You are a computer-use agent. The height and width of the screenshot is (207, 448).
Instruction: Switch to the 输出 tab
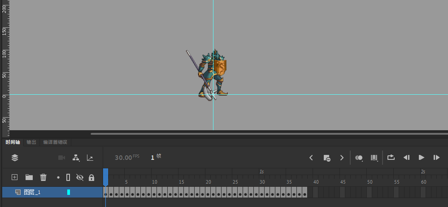31,142
